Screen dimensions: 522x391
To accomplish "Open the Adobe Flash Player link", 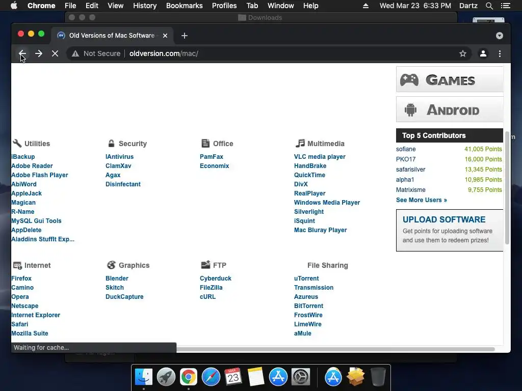I will coord(40,175).
